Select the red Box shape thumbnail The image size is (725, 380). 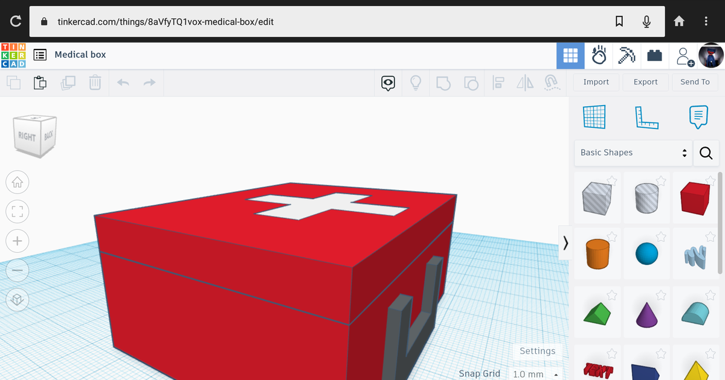[x=695, y=198]
